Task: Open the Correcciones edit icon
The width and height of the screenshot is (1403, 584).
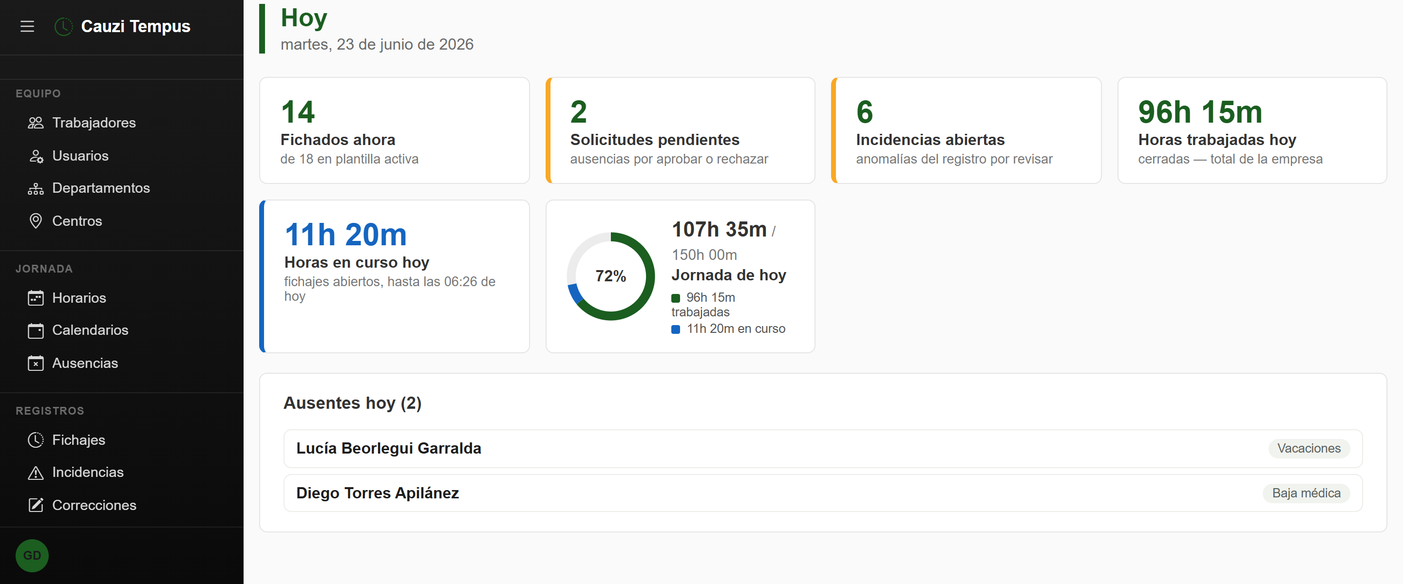Action: [36, 505]
